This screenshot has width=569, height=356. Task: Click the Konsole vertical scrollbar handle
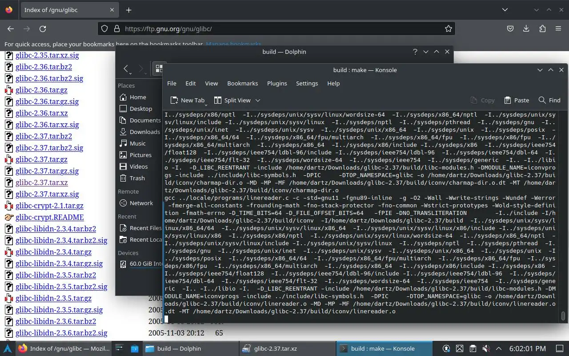coord(563,316)
